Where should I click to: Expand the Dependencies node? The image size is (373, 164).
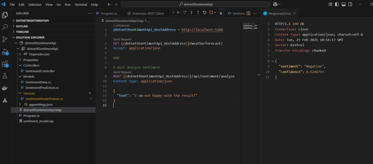coord(20,54)
